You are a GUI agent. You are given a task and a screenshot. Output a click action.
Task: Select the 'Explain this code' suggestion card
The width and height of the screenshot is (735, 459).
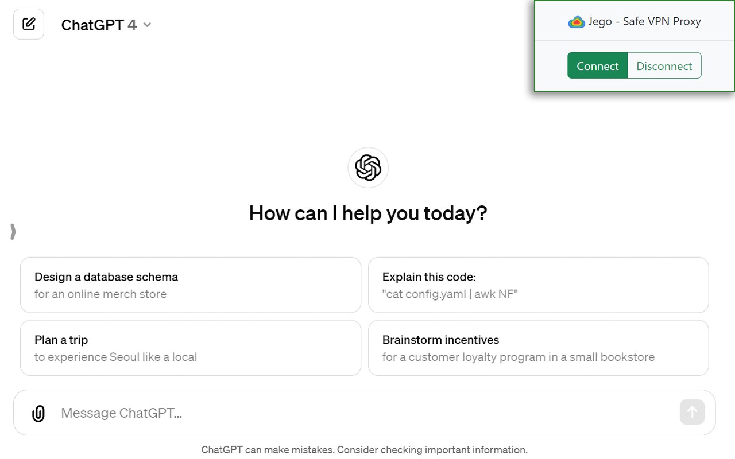point(538,285)
